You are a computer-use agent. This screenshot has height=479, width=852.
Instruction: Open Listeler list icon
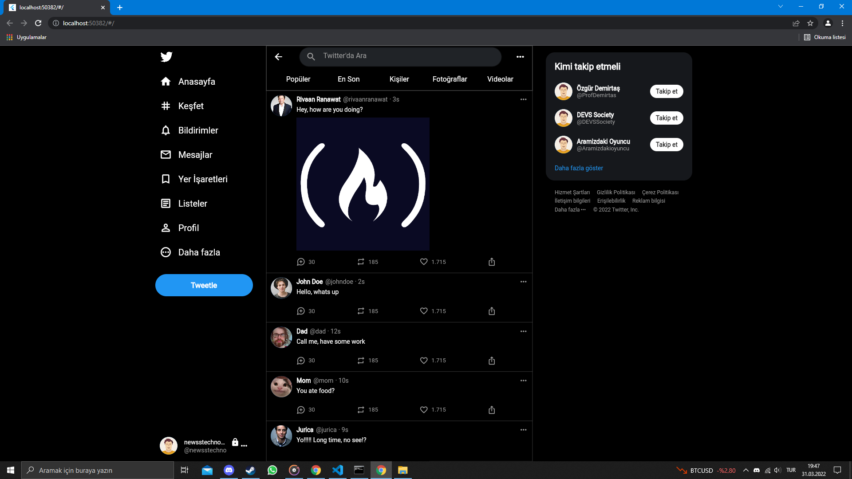(166, 204)
